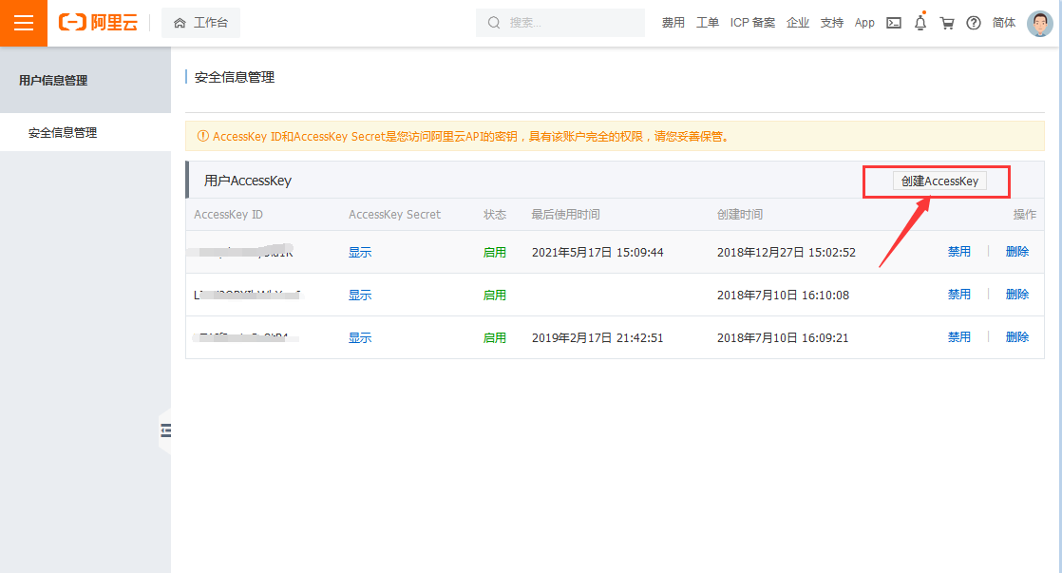Disable the AccessKey created 2018年12月27日
The width and height of the screenshot is (1062, 573).
tap(958, 252)
